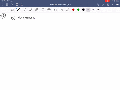Tap the battery indicator in status bar
The image size is (120, 90).
118,1
